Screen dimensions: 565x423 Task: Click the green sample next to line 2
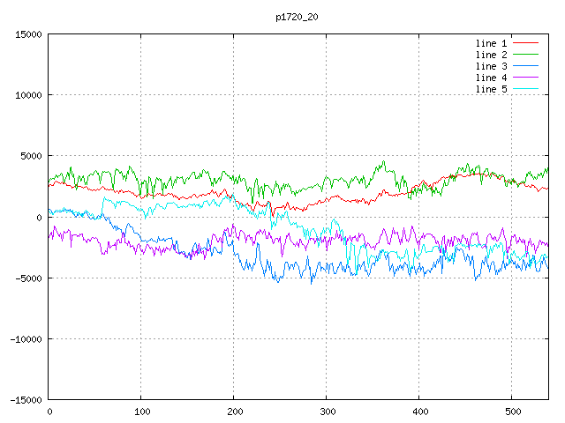[x=525, y=55]
